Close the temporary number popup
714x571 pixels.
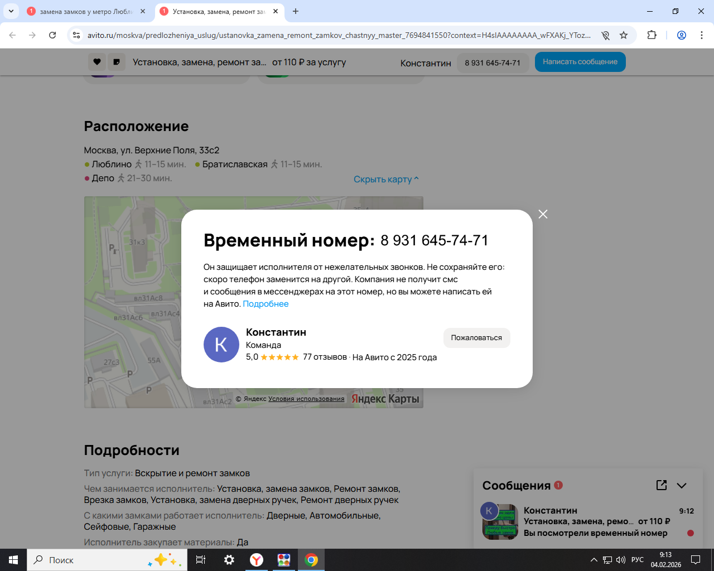pos(543,214)
